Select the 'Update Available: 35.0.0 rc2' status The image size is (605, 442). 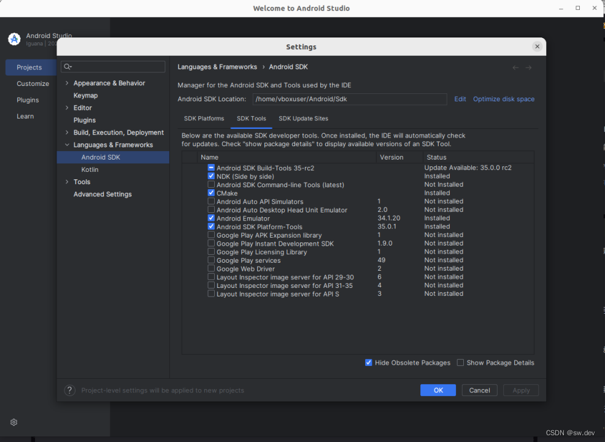click(468, 168)
